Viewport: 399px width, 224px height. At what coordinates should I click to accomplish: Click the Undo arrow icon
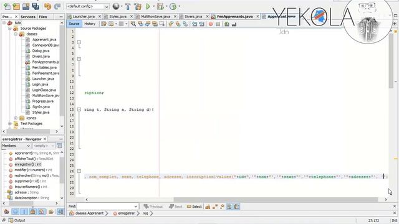47,6
